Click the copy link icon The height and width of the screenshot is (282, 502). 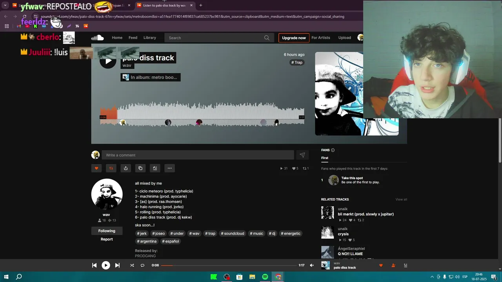tap(140, 168)
